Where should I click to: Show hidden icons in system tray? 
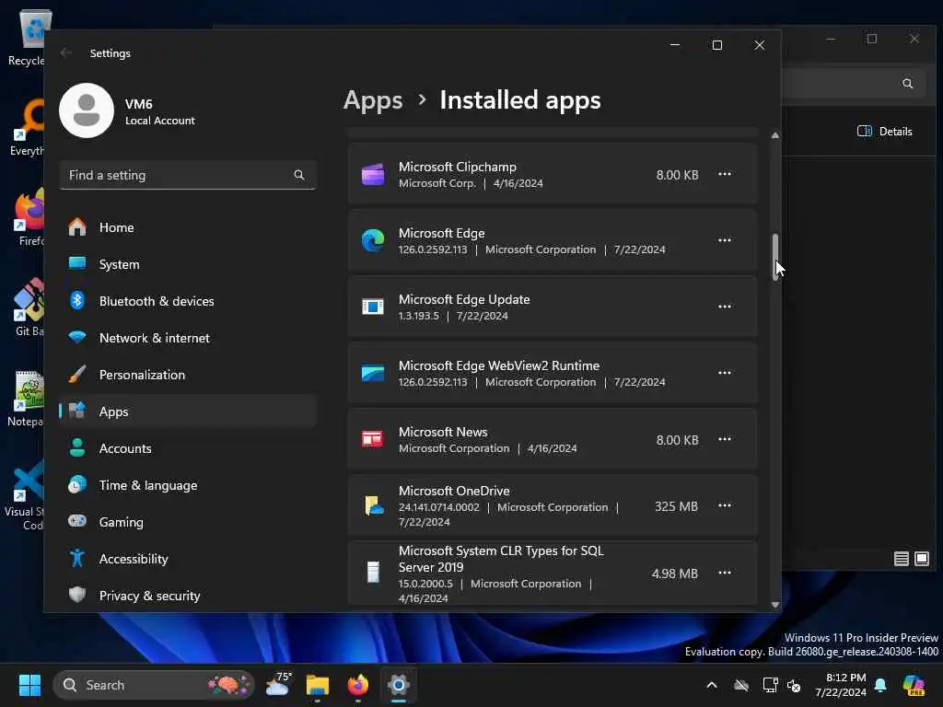click(712, 685)
